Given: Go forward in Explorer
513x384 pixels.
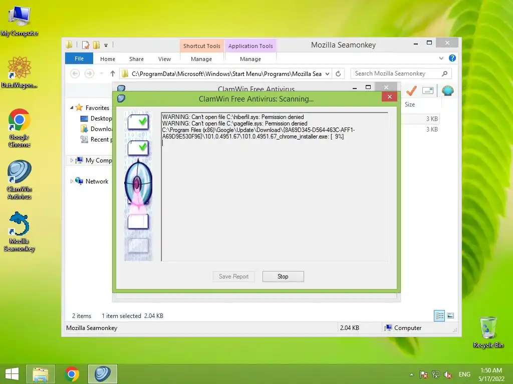Looking at the screenshot, I should 89,74.
